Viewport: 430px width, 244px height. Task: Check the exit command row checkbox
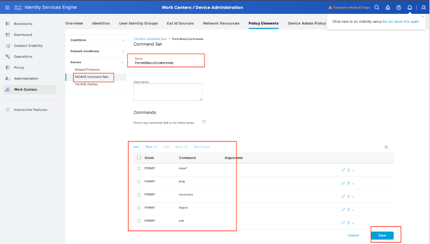point(139,221)
